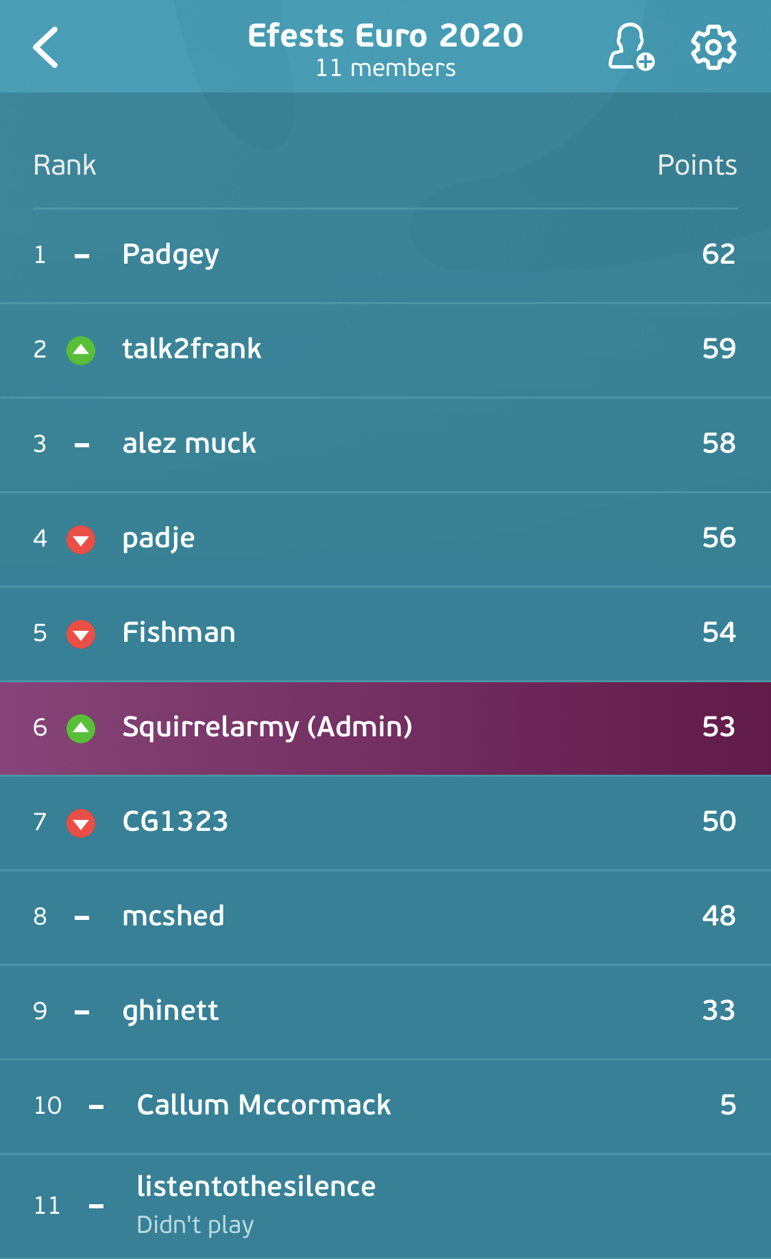Select the mcshed row
Image resolution: width=771 pixels, height=1259 pixels.
point(385,917)
